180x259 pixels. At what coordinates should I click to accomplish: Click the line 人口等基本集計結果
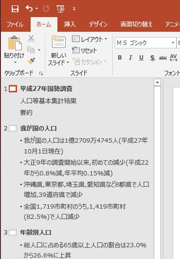(x=48, y=101)
